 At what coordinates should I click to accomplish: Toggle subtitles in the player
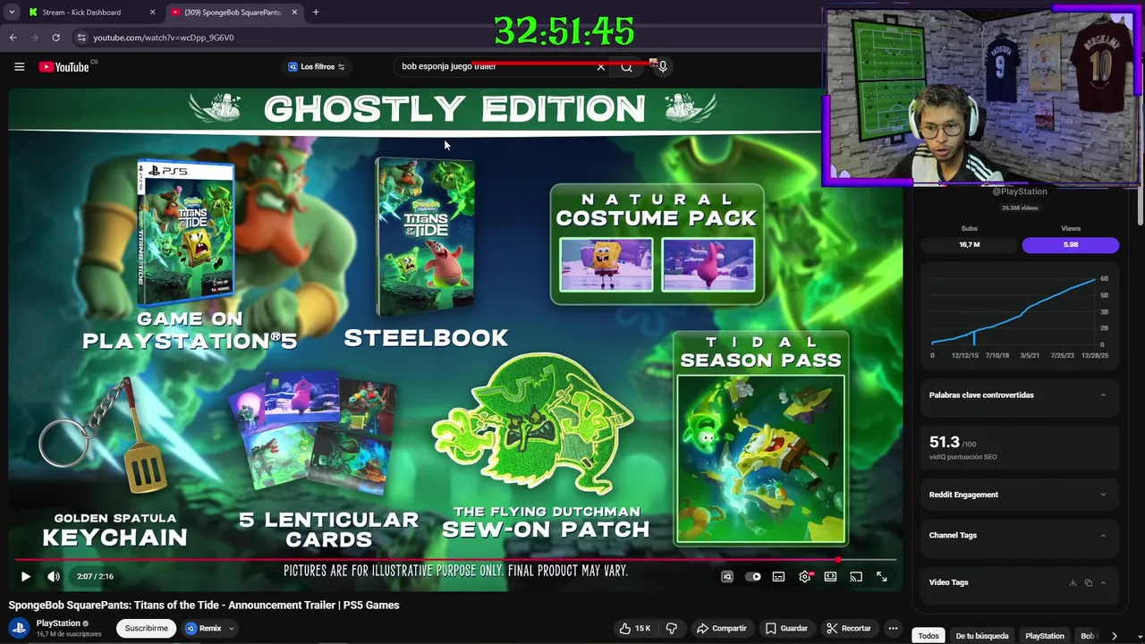[x=778, y=577]
